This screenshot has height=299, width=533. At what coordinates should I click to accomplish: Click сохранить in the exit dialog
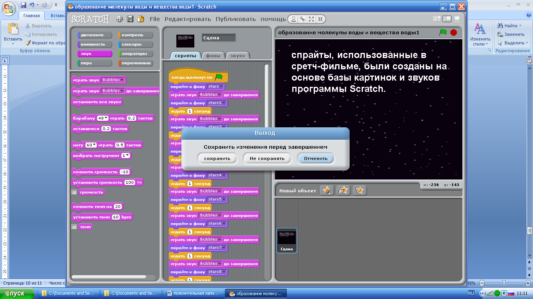(217, 158)
